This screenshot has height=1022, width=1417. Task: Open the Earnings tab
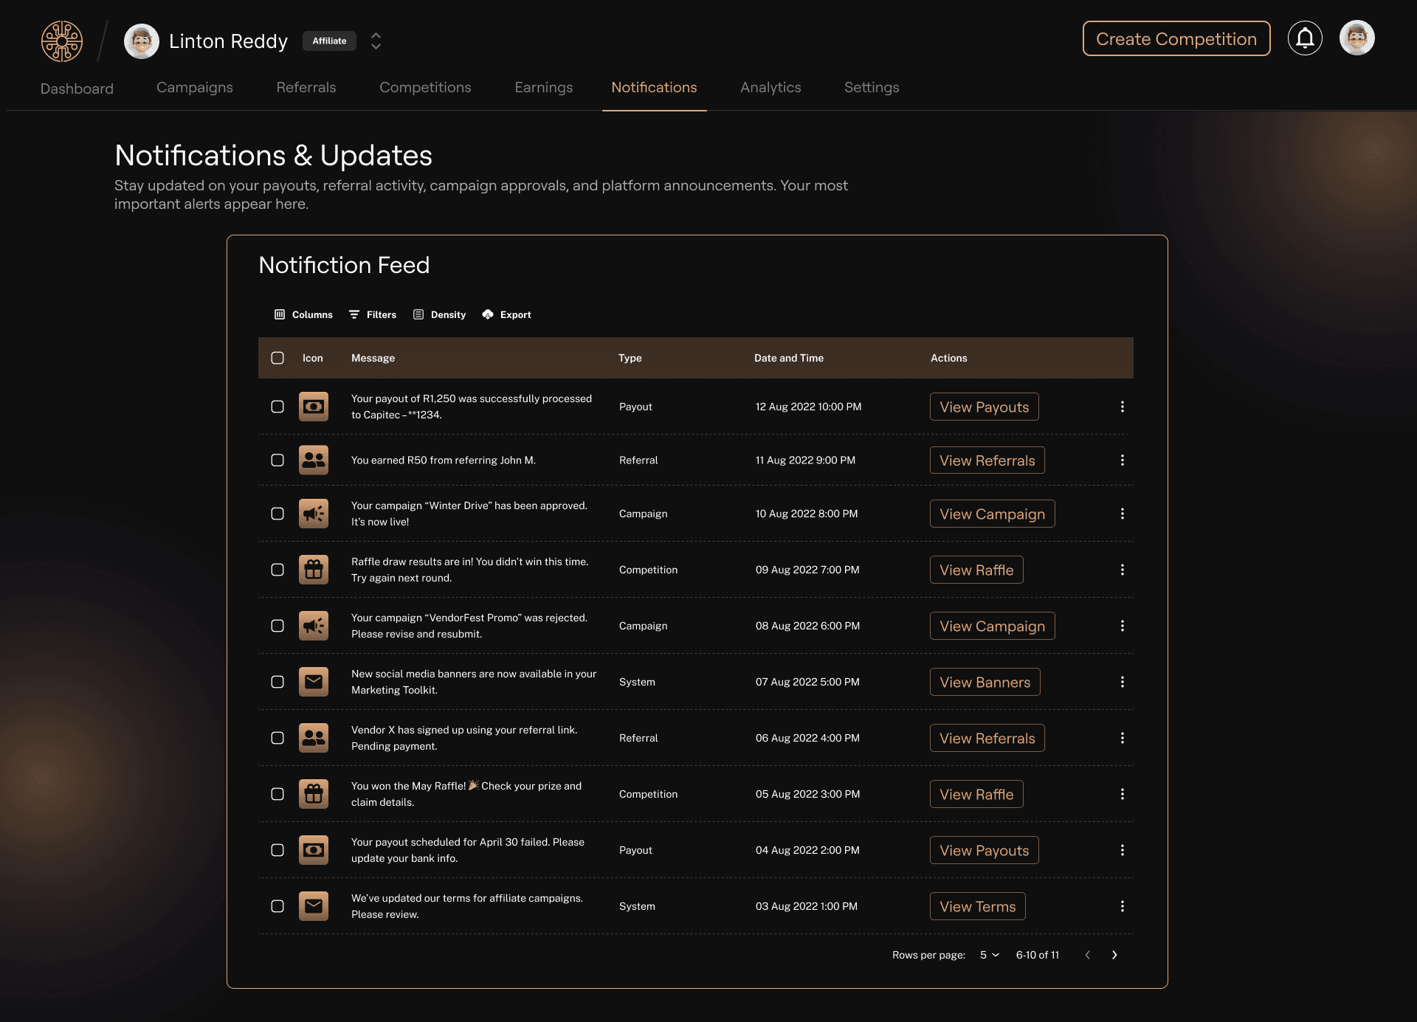[x=544, y=87]
